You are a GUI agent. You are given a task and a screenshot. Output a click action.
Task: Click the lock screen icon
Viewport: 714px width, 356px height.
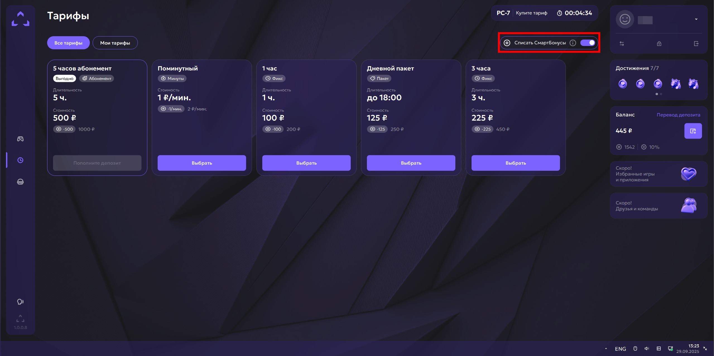tap(659, 43)
